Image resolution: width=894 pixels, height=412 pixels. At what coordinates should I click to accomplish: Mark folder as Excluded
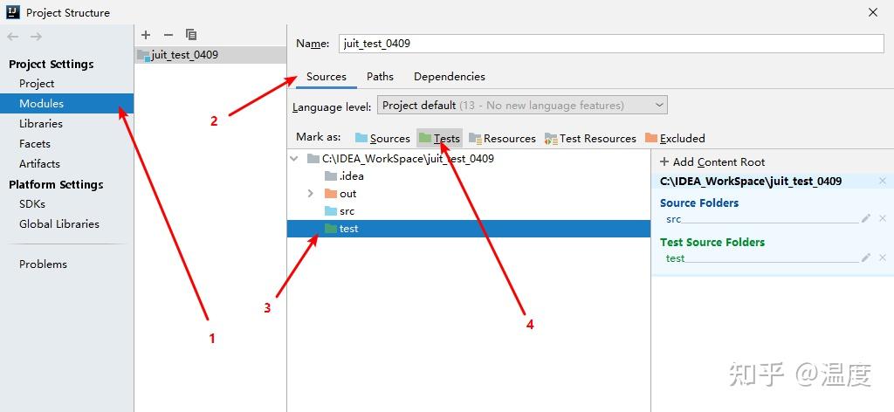point(675,138)
